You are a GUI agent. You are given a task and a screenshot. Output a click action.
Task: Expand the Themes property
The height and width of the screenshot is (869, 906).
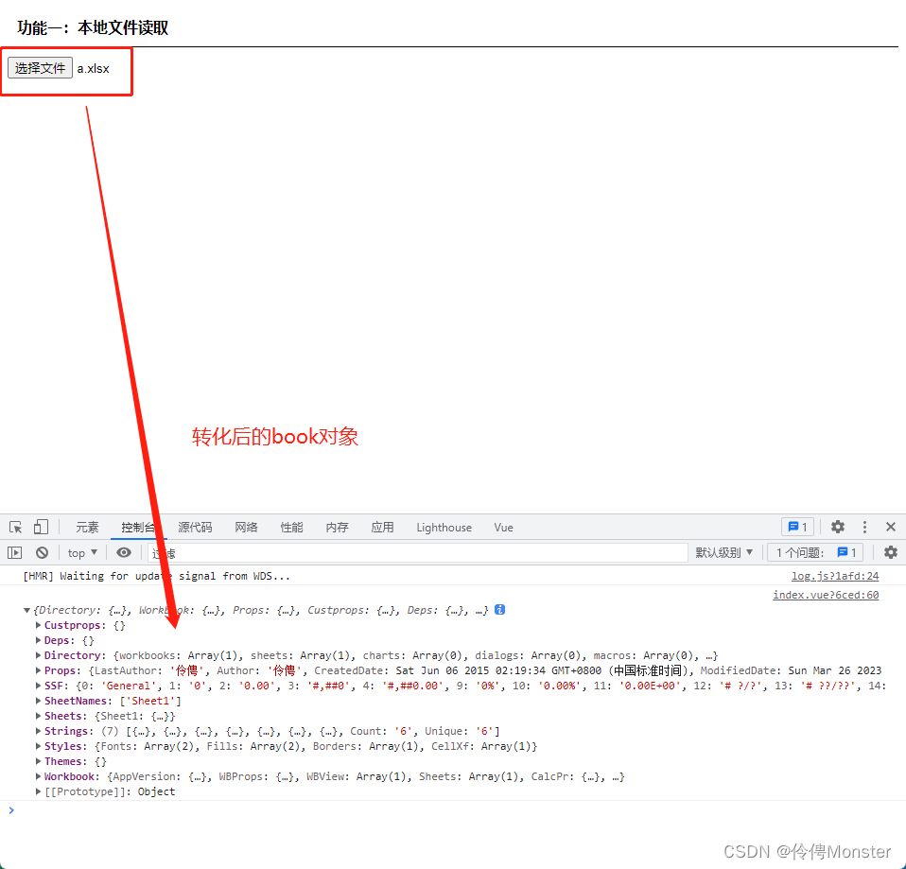38,761
